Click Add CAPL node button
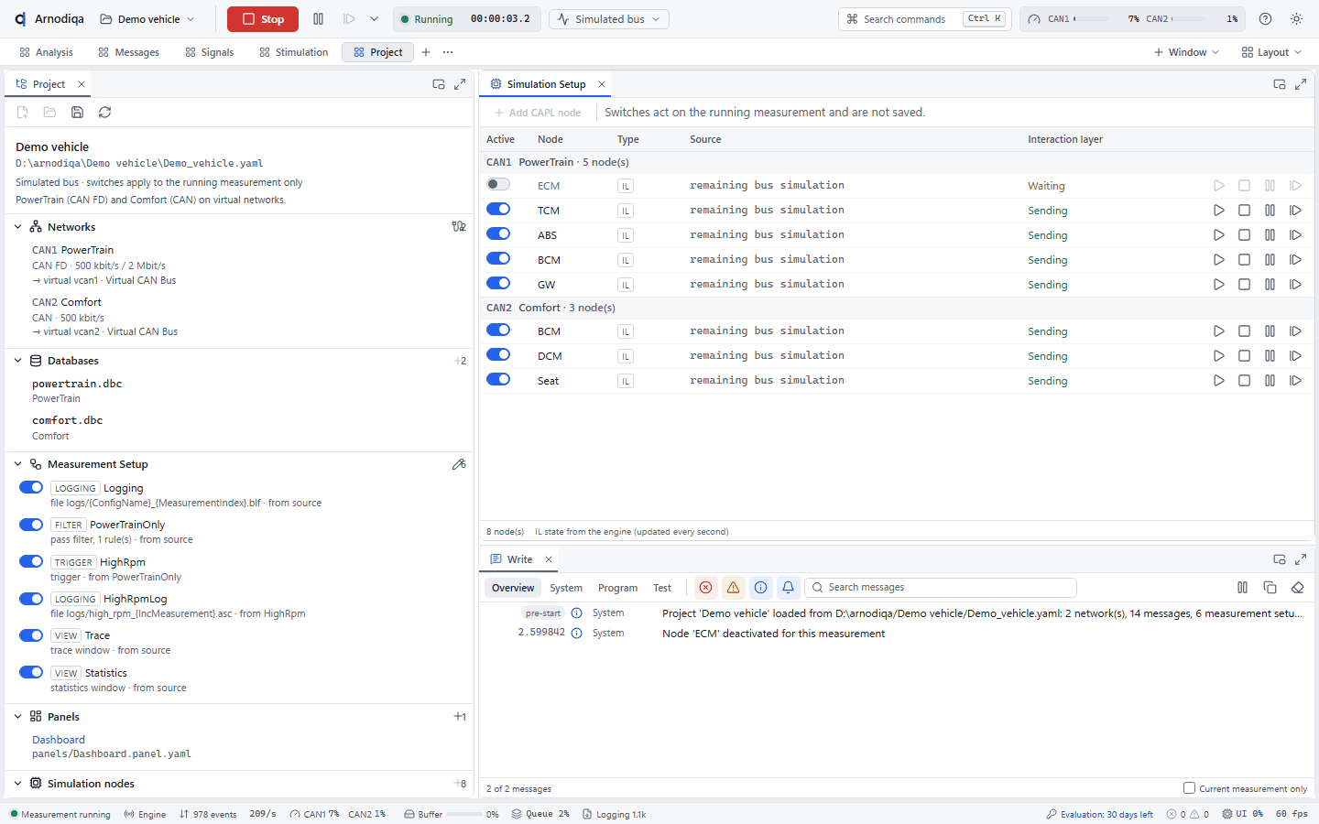This screenshot has height=824, width=1319. point(538,113)
